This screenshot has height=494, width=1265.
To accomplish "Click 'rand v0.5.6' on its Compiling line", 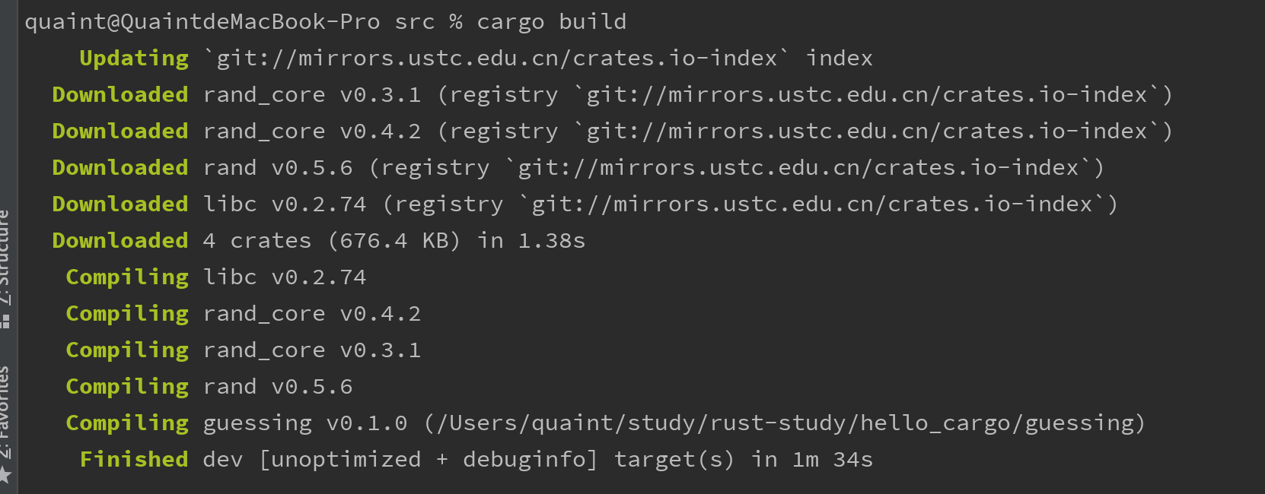I will click(x=278, y=387).
